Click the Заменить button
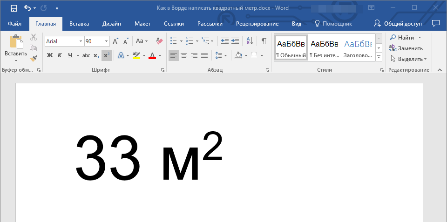Screen dimensions: 447x222 point(406,48)
